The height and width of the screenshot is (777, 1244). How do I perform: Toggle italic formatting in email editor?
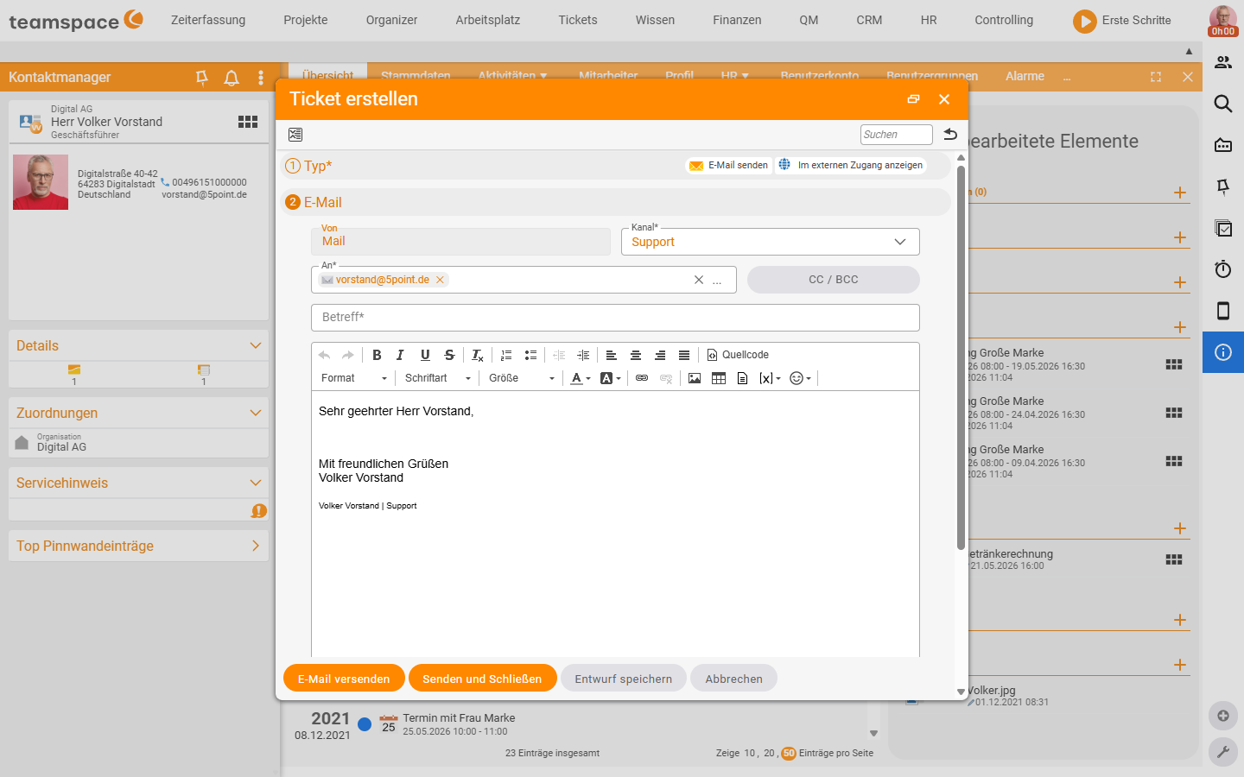(x=400, y=355)
